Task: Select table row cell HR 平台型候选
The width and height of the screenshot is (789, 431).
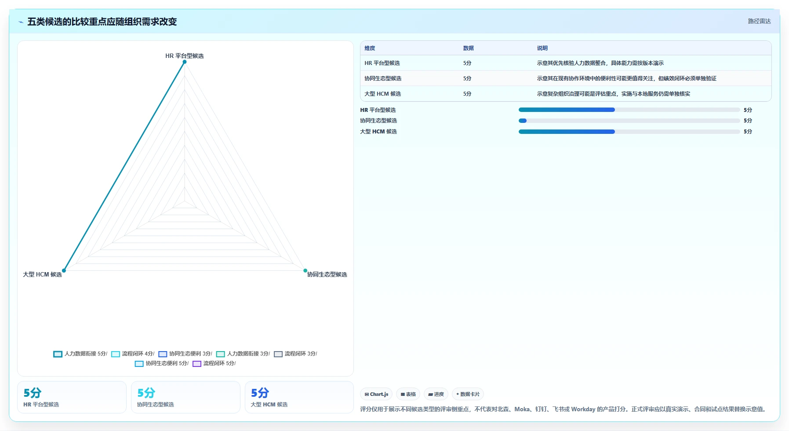Action: 382,63
